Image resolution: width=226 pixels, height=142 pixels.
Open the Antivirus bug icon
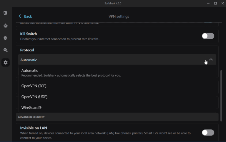5,38
